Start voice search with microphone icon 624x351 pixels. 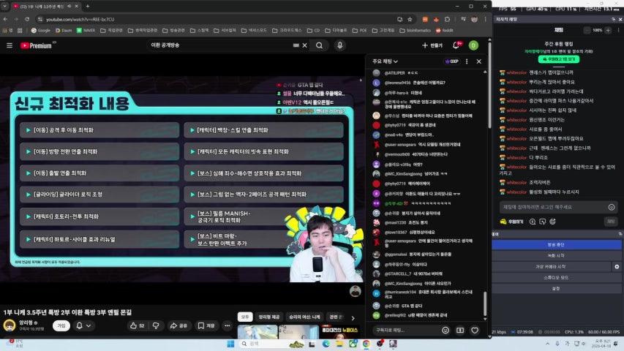coord(340,45)
